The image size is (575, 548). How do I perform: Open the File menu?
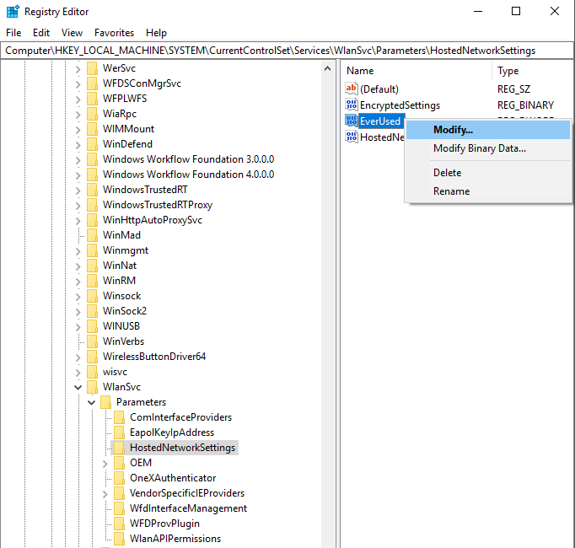[13, 33]
